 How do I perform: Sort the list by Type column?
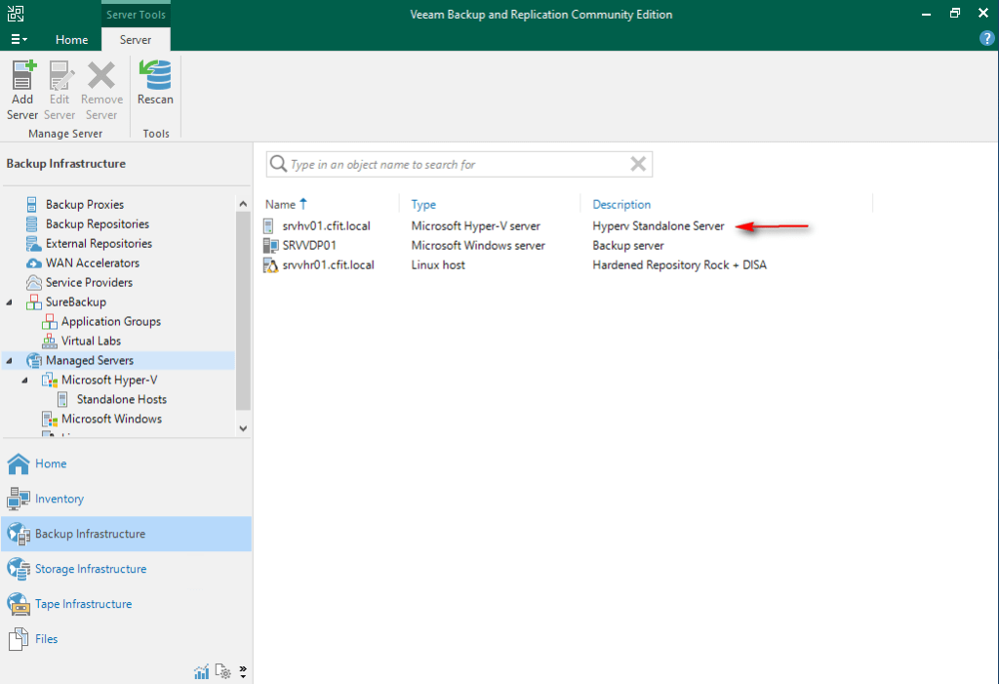[423, 205]
